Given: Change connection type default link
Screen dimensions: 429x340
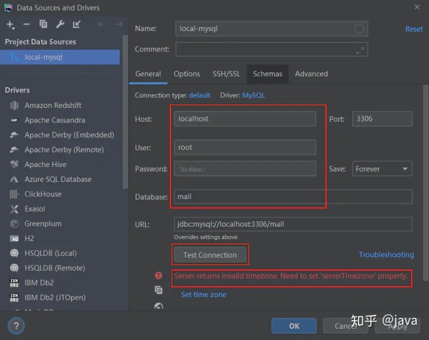Looking at the screenshot, I should click(200, 95).
